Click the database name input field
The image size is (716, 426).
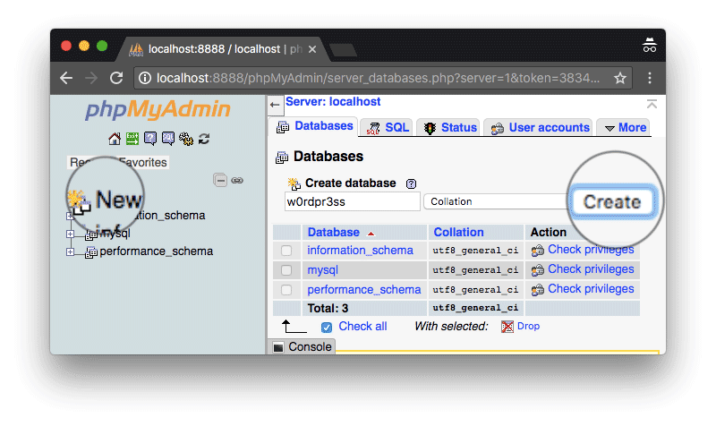[x=352, y=202]
